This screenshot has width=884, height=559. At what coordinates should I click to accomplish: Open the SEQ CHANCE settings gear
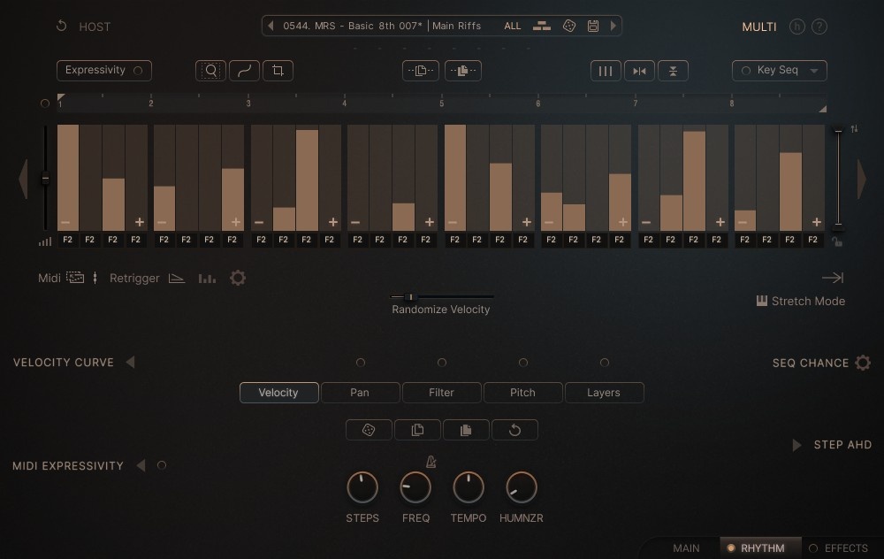click(863, 362)
